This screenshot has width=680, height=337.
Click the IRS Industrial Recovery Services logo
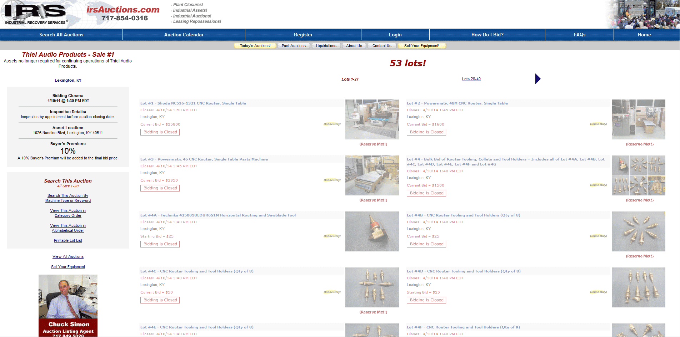(x=36, y=14)
